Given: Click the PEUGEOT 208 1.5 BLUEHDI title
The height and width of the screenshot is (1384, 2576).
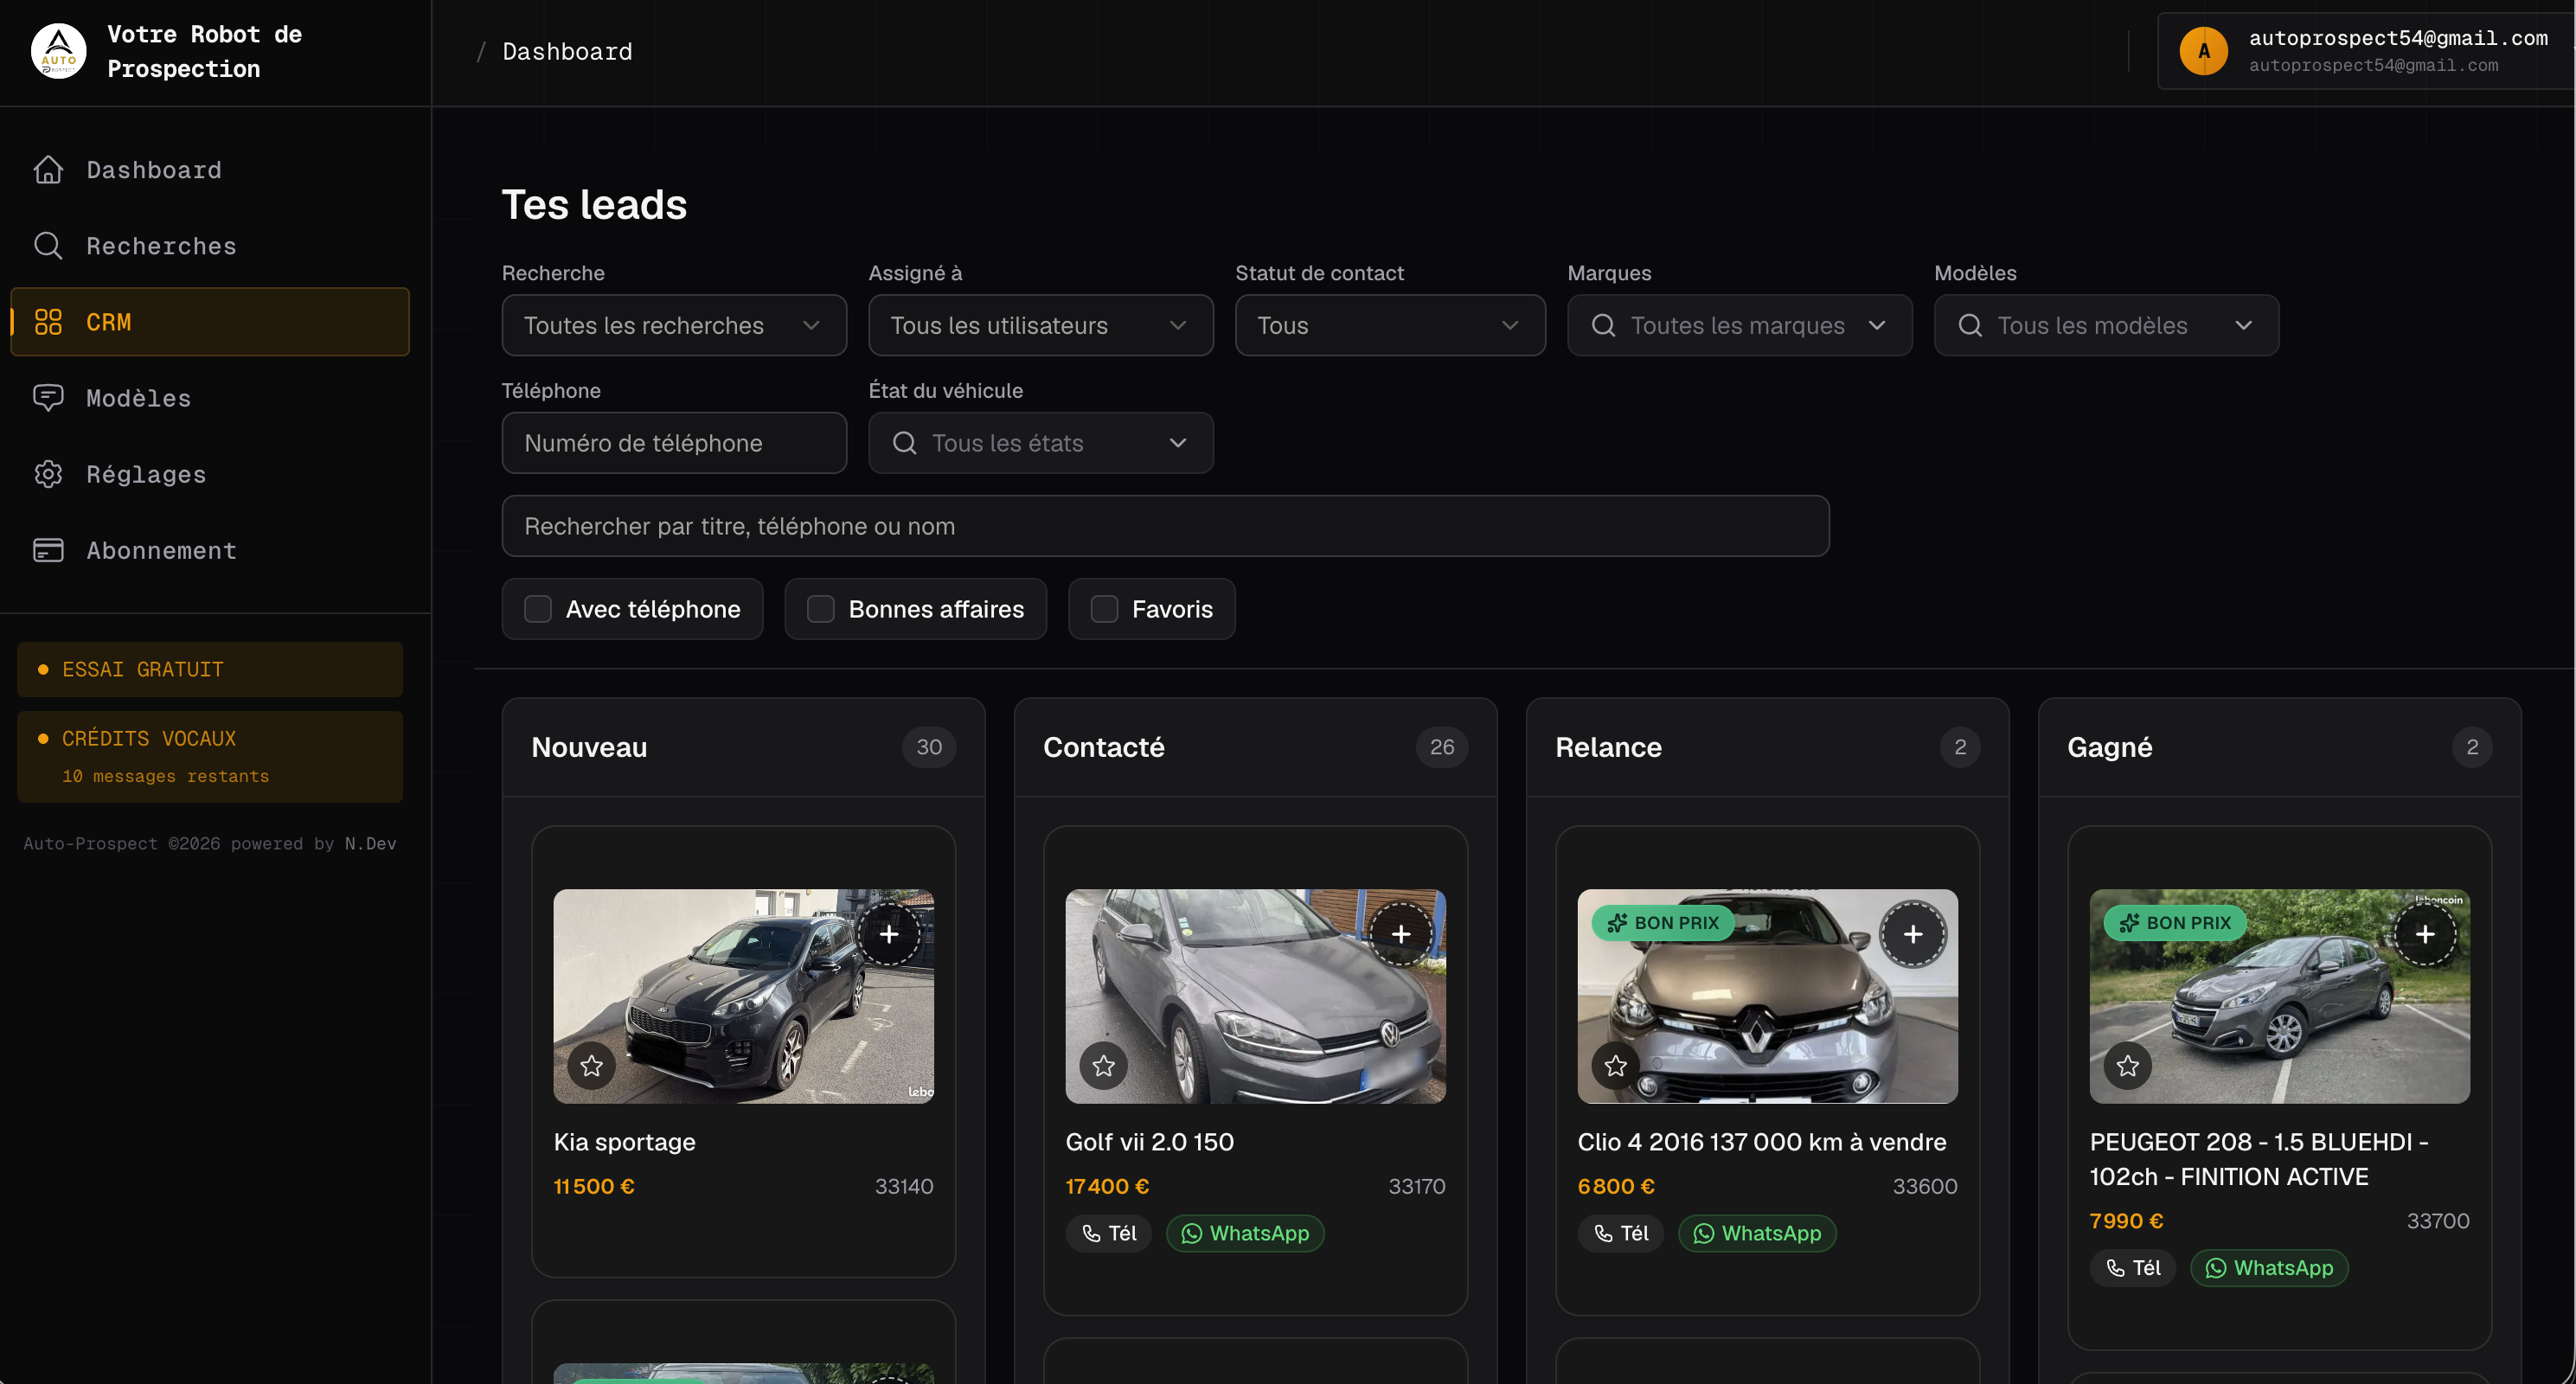Looking at the screenshot, I should click(x=2259, y=1159).
